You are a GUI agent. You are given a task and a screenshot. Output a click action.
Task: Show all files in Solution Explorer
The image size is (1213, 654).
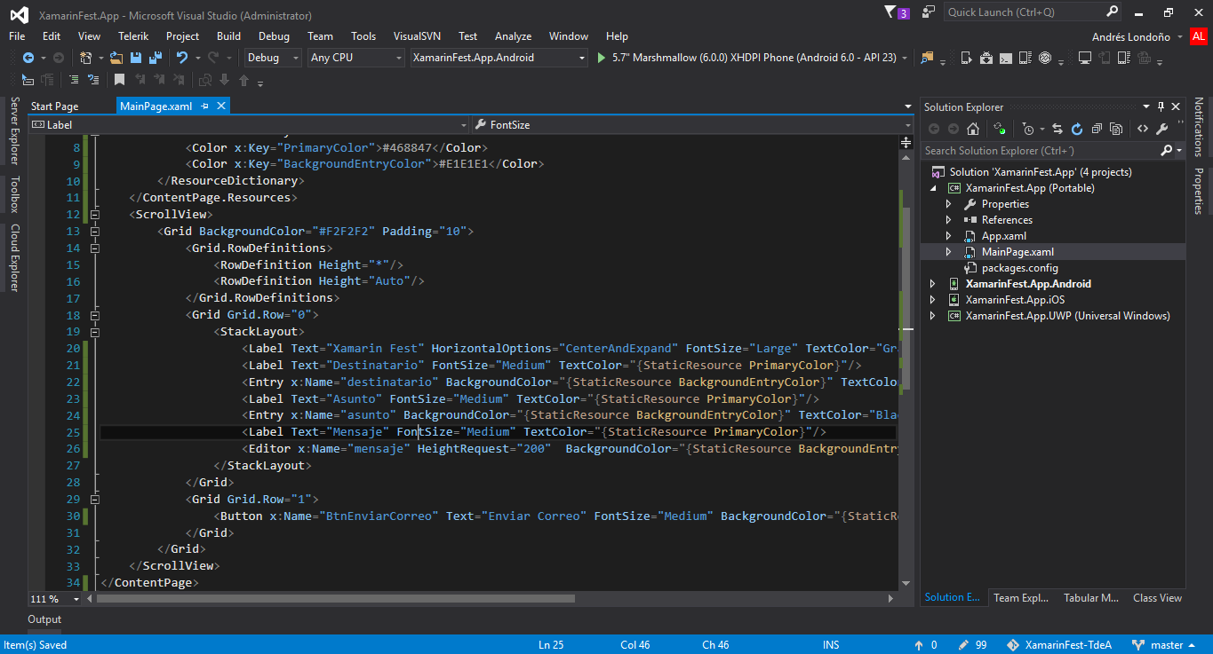1116,129
